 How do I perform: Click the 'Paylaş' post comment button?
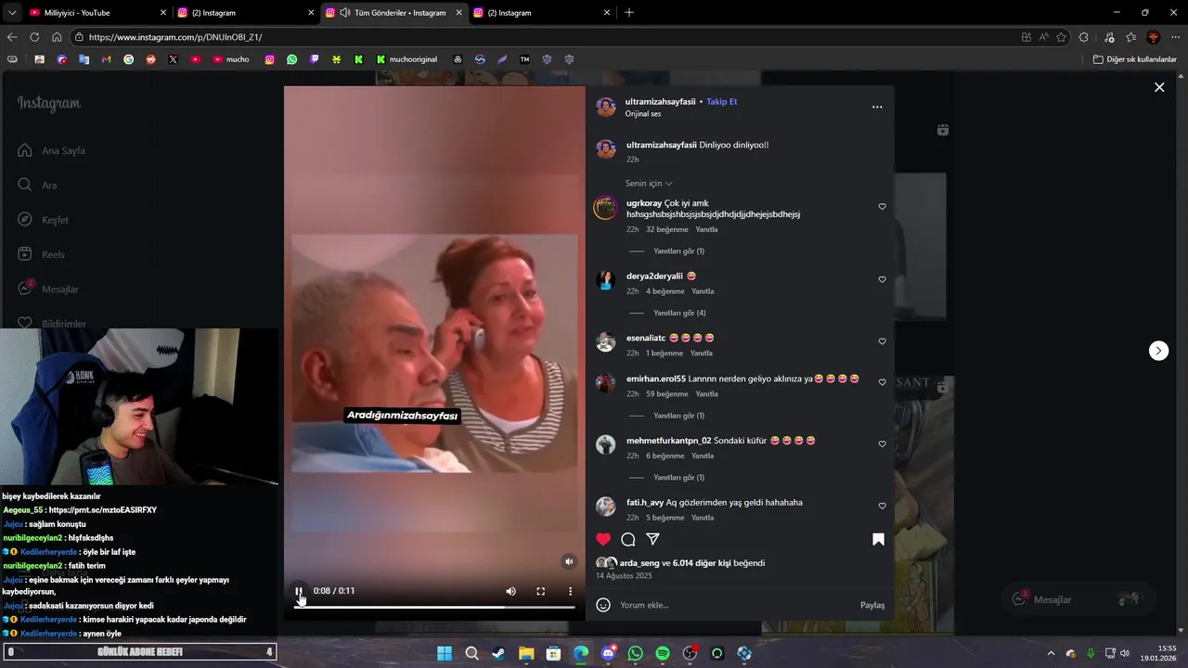872,605
